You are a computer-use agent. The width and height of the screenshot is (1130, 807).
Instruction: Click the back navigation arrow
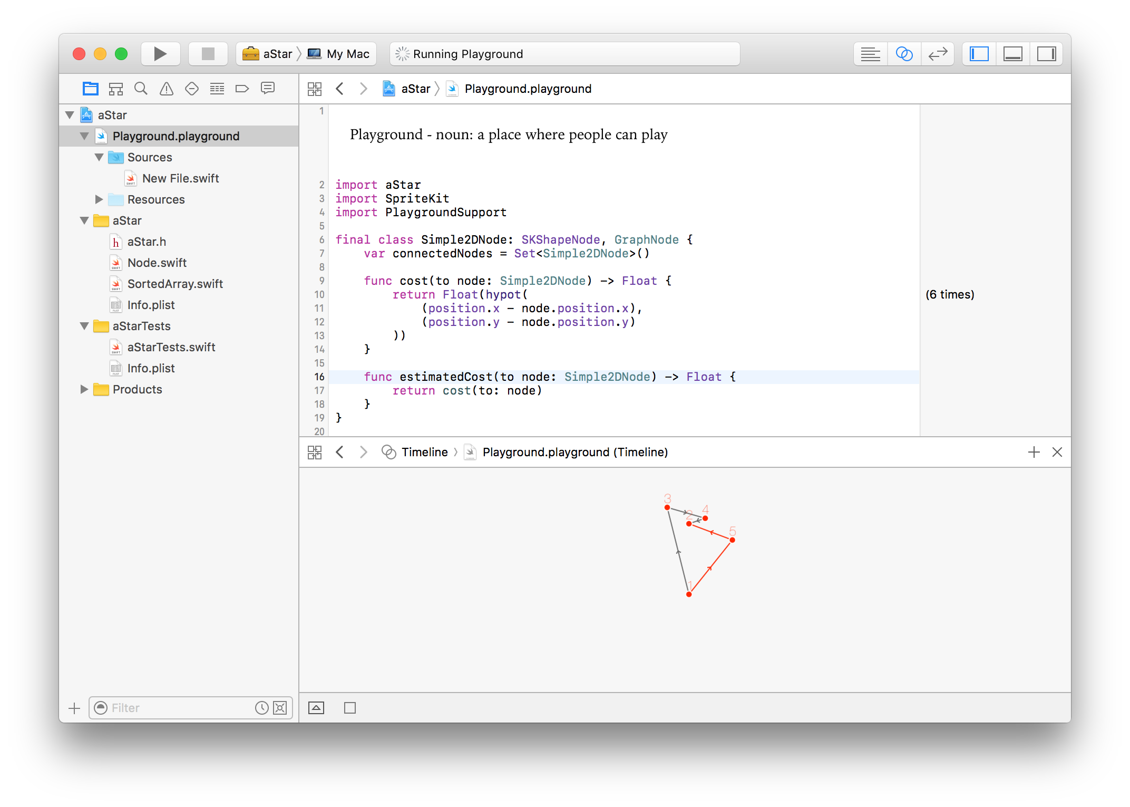tap(341, 88)
